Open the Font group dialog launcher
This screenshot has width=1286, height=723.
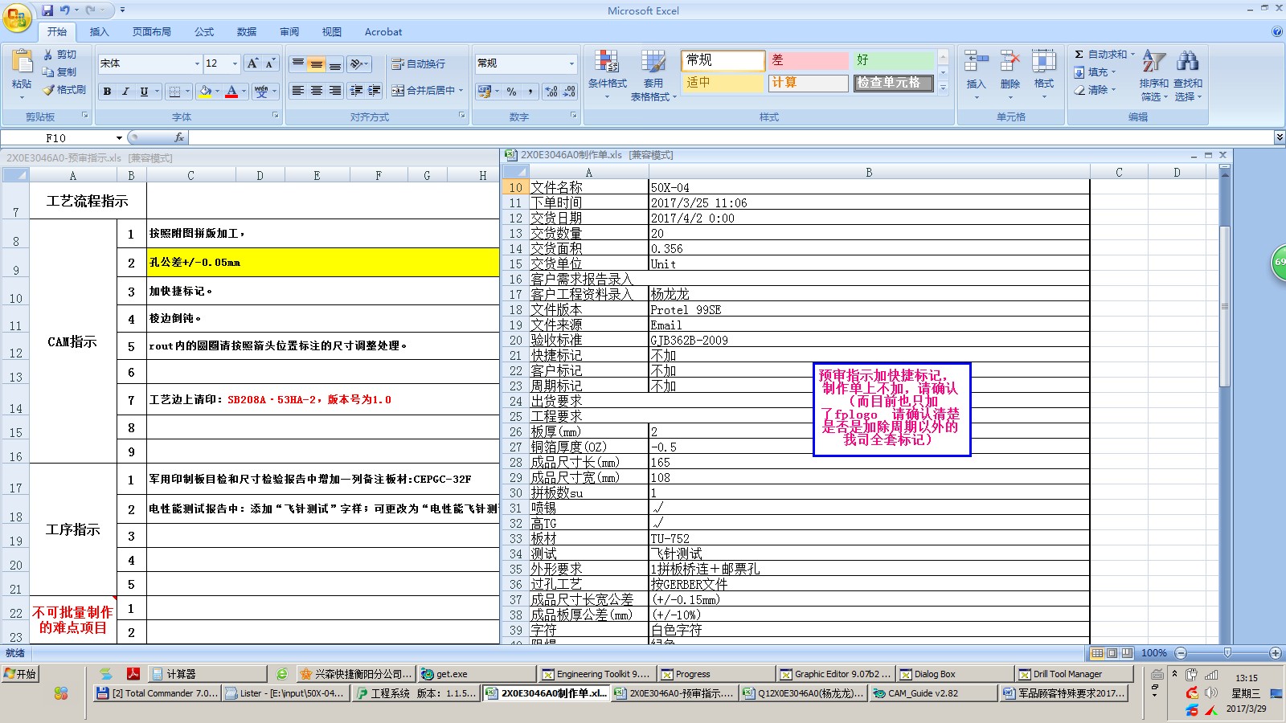(276, 116)
